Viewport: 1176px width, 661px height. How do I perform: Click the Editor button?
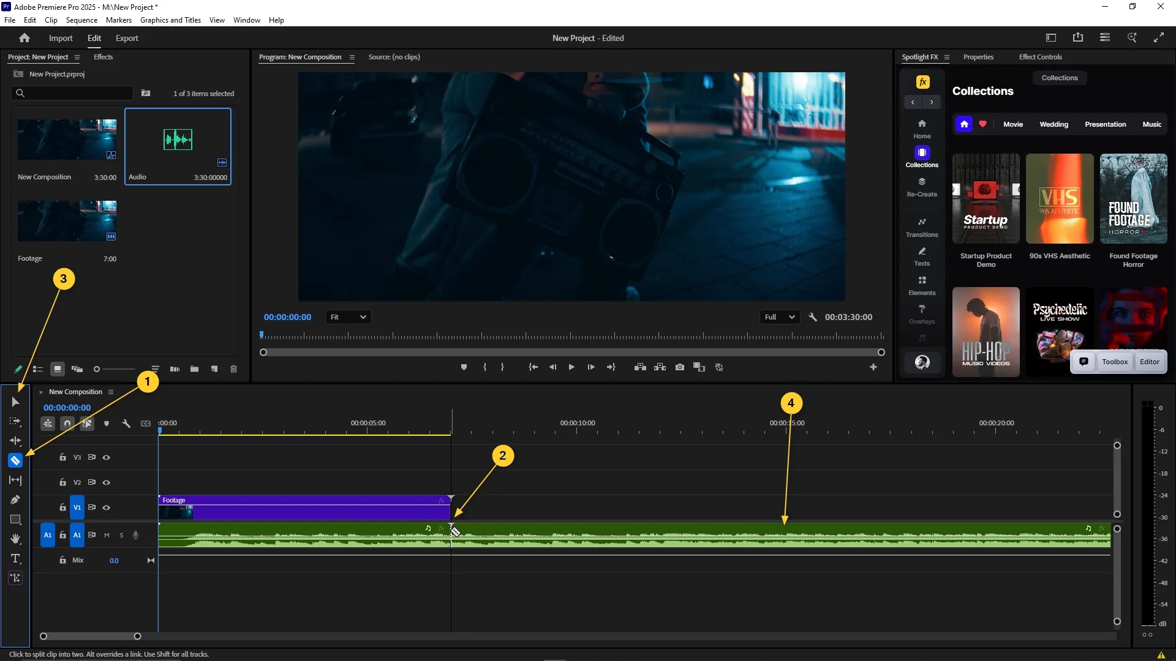(1149, 362)
